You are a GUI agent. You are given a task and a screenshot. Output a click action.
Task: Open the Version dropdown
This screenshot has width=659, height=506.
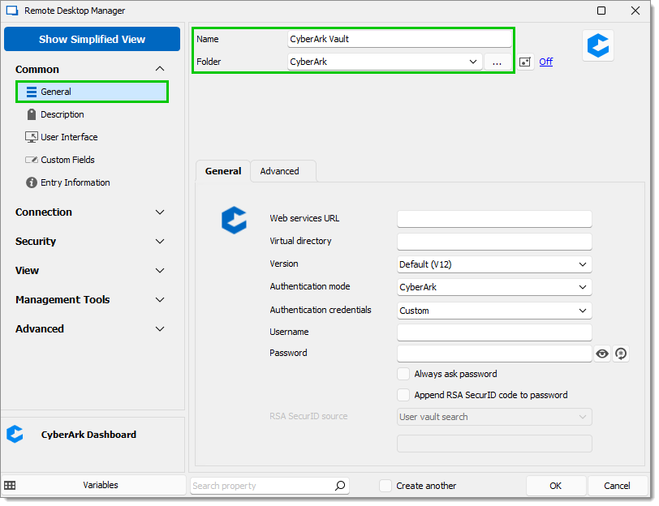pos(582,264)
